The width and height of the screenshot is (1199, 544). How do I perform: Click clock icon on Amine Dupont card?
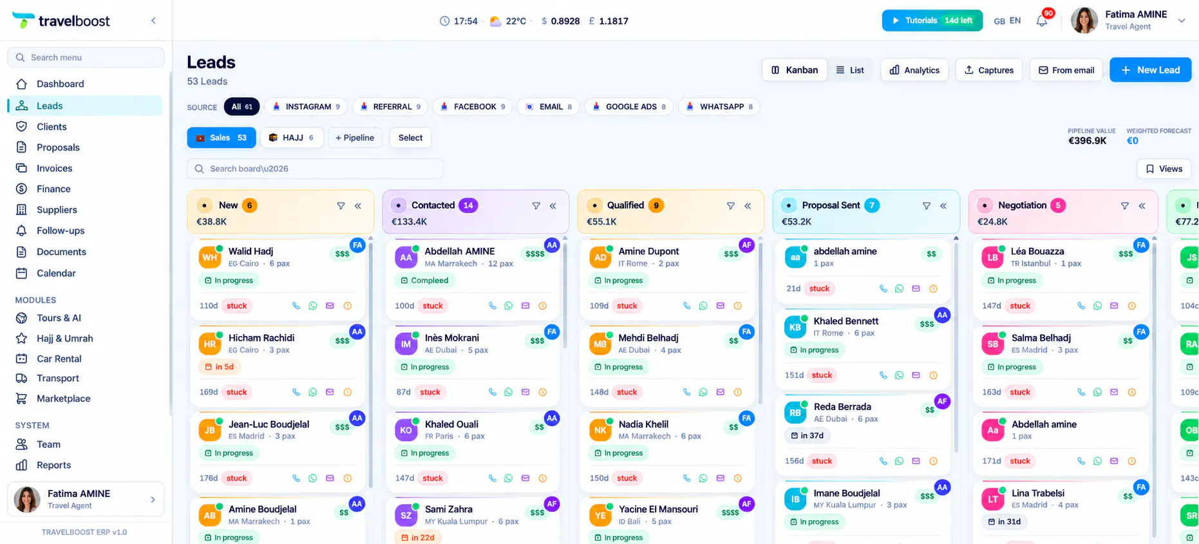click(x=738, y=306)
